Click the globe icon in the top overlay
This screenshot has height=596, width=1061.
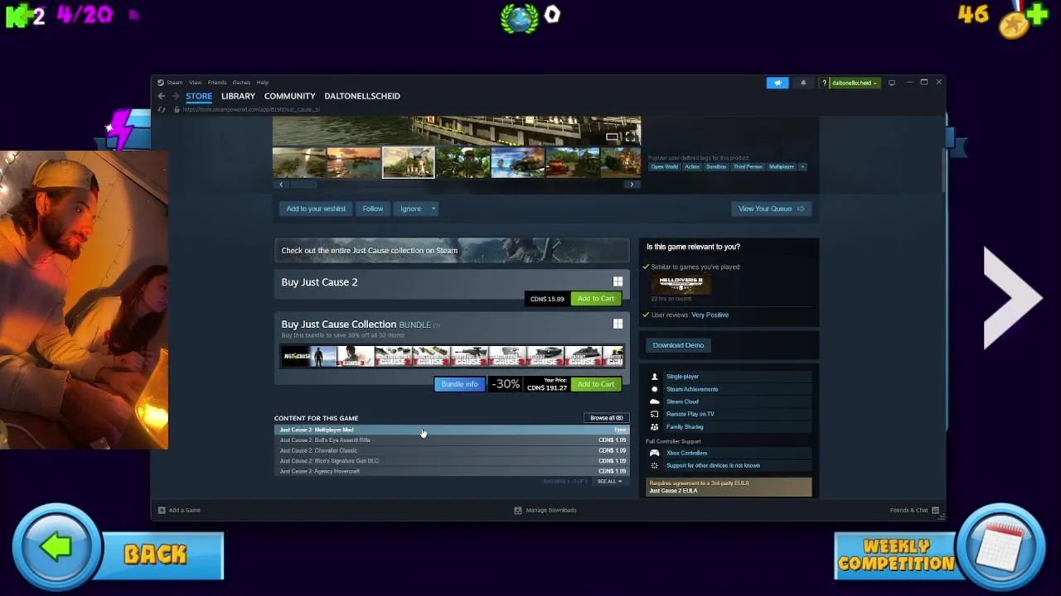(520, 17)
